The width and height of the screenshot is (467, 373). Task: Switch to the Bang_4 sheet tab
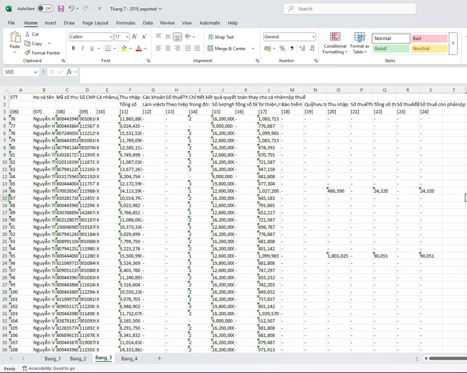(x=130, y=358)
